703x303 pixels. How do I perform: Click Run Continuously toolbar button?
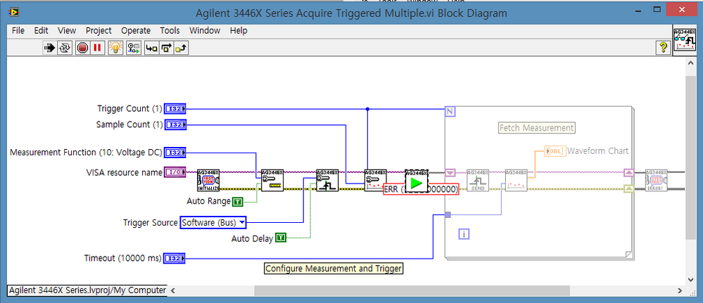65,48
